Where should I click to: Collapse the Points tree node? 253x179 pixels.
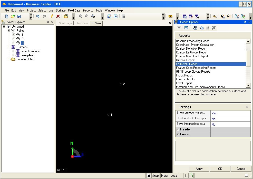(x=9, y=30)
